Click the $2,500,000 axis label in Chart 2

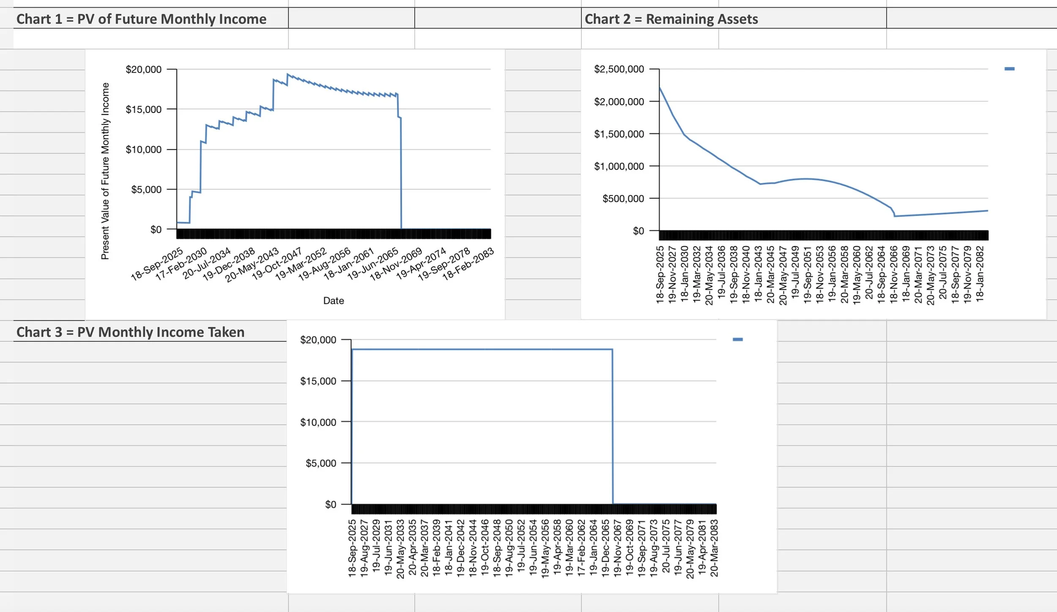(x=619, y=69)
